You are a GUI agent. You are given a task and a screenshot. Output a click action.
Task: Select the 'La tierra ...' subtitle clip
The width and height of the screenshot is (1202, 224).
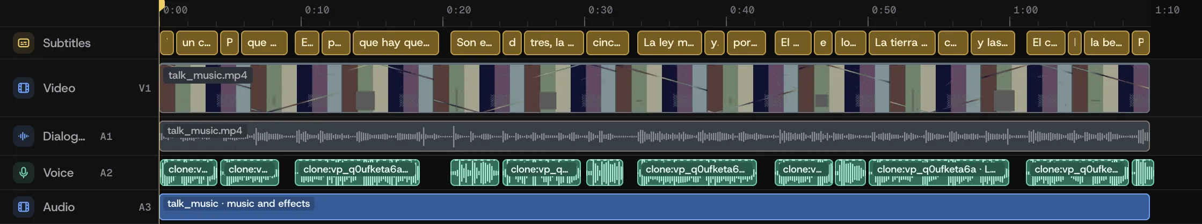pyautogui.click(x=902, y=43)
